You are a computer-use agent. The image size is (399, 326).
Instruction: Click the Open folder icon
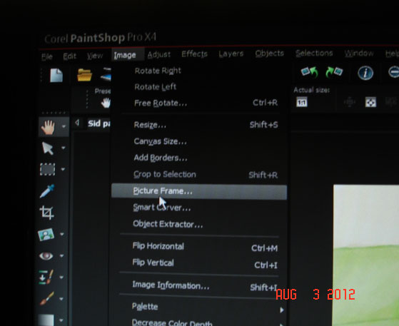tap(84, 75)
